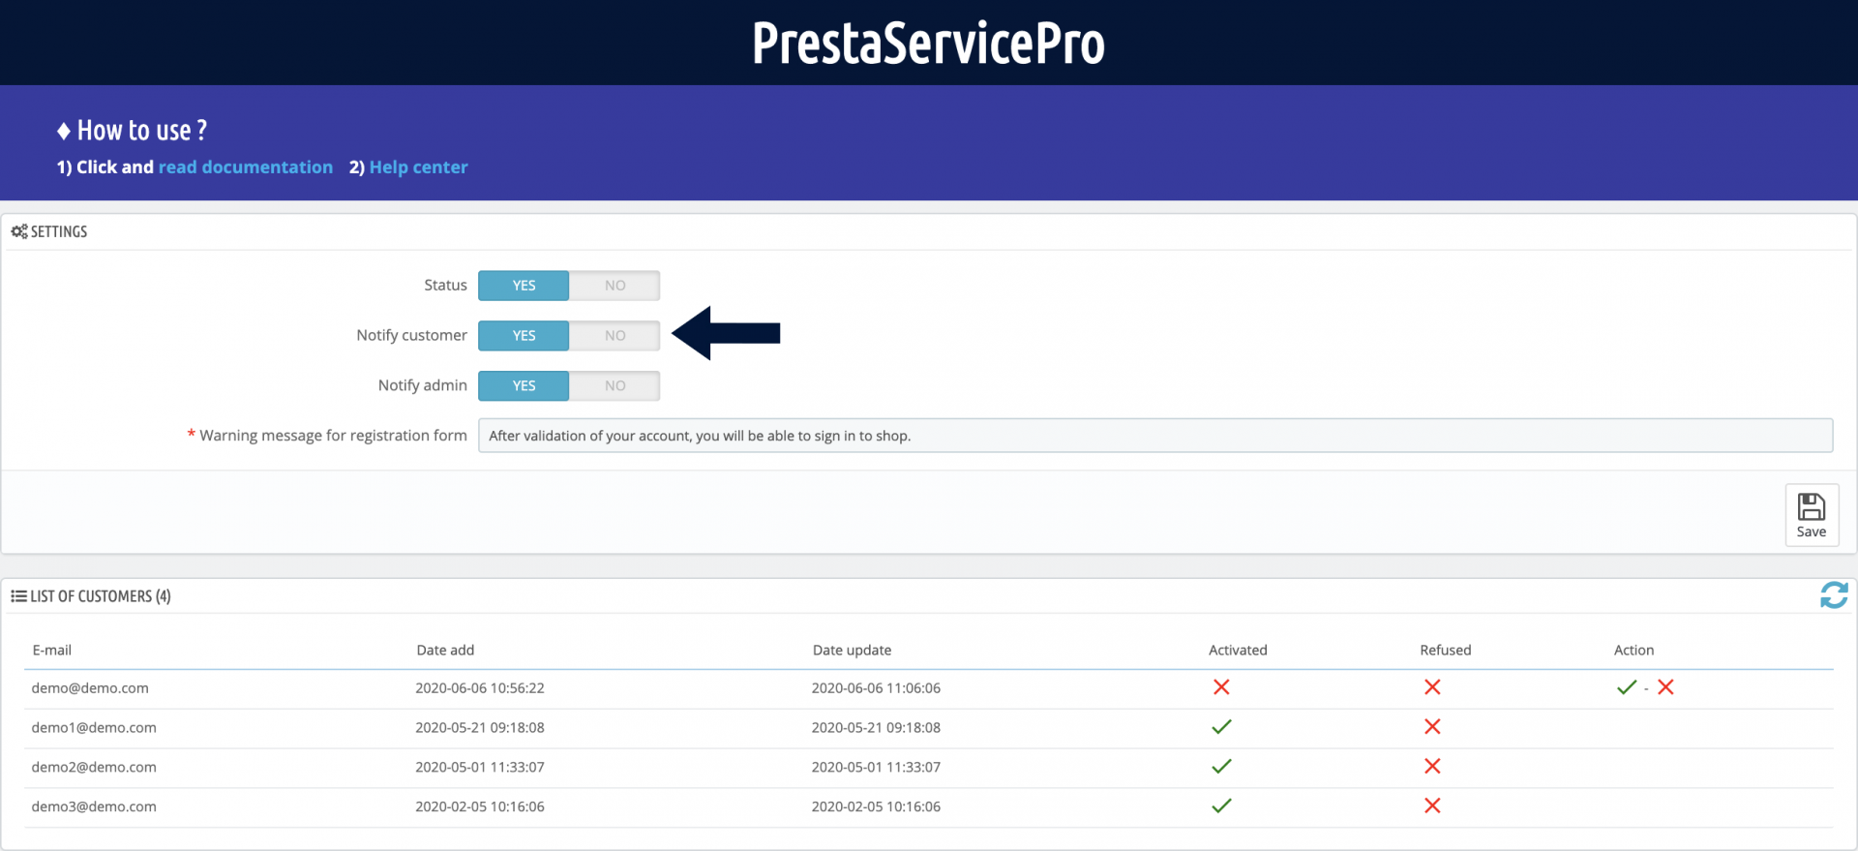Select the demo3@demo.com email cell
The height and width of the screenshot is (851, 1858).
click(x=94, y=806)
